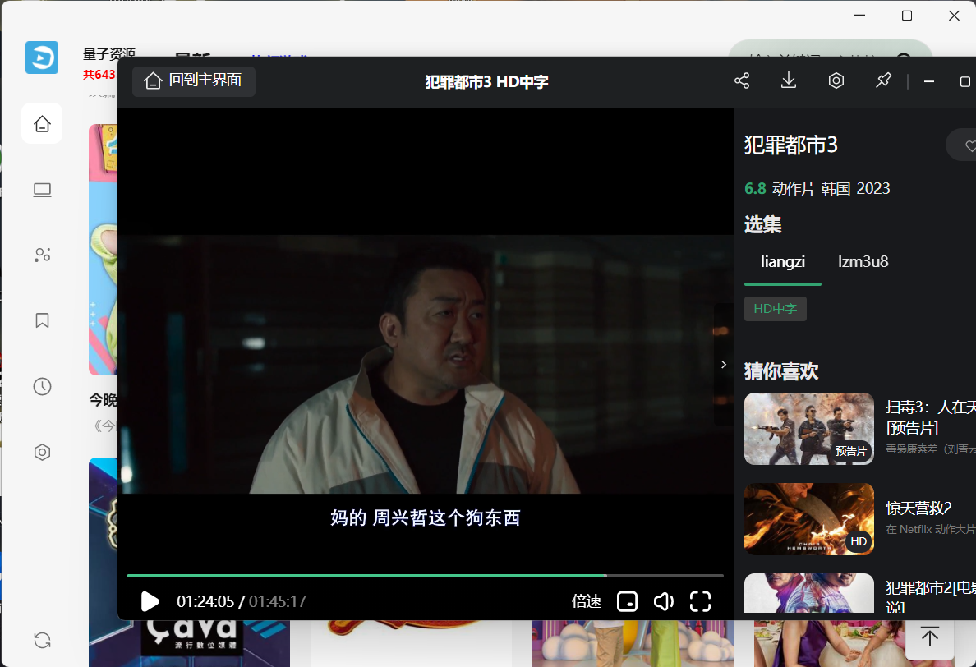The width and height of the screenshot is (976, 667).
Task: Mute the video volume
Action: pyautogui.click(x=663, y=601)
